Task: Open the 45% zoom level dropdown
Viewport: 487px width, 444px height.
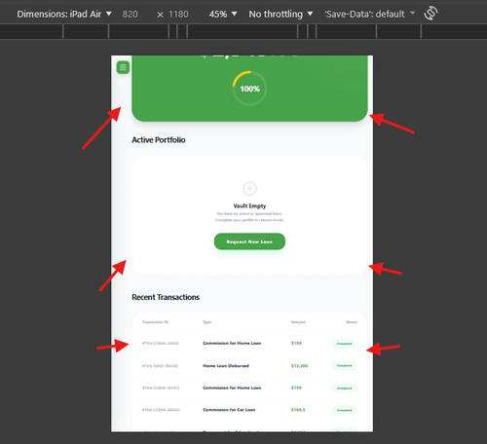Action: tap(223, 14)
